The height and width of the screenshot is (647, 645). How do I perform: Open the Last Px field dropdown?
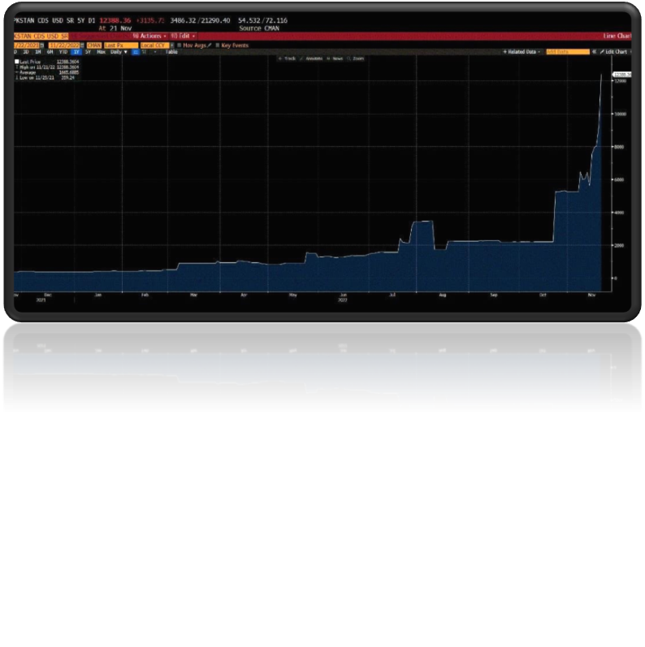click(121, 45)
